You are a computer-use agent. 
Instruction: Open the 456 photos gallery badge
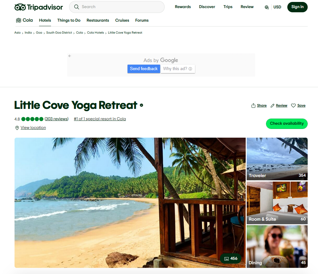(231, 258)
